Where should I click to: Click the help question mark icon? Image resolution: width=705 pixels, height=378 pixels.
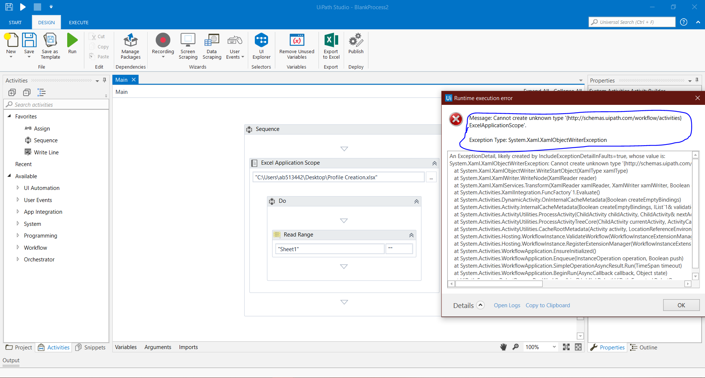tap(684, 22)
